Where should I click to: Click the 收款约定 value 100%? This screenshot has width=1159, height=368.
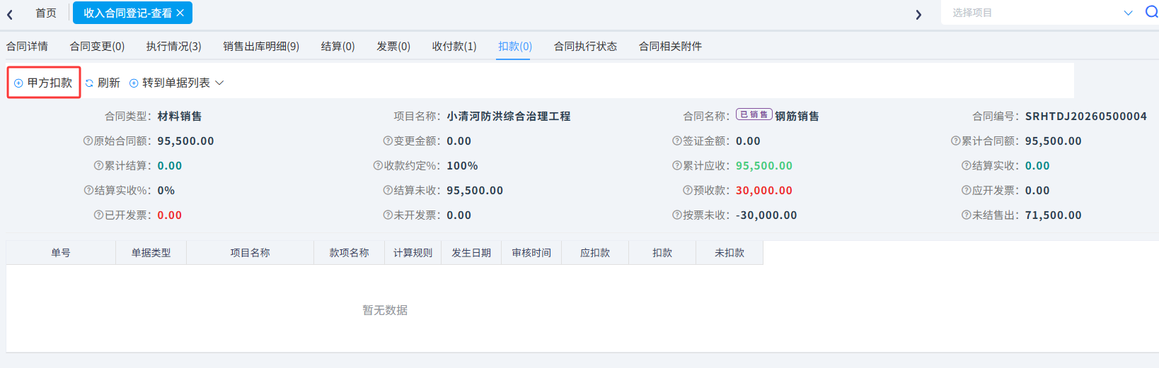(x=462, y=165)
